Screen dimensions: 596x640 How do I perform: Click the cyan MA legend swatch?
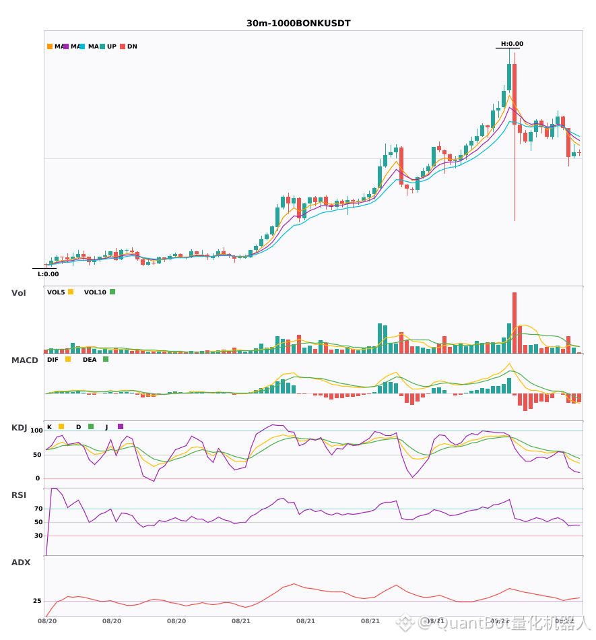pyautogui.click(x=82, y=46)
